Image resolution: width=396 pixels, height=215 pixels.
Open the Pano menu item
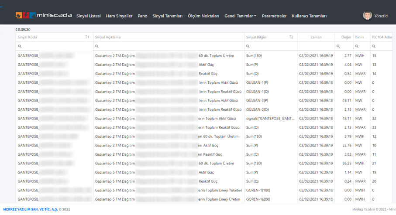142,16
